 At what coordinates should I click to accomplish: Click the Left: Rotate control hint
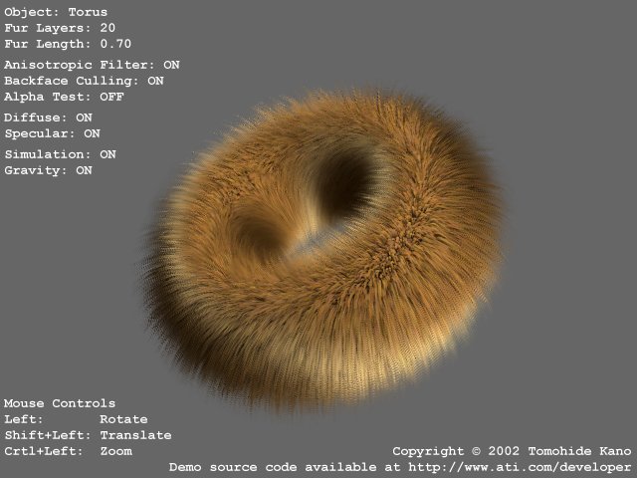[75, 419]
